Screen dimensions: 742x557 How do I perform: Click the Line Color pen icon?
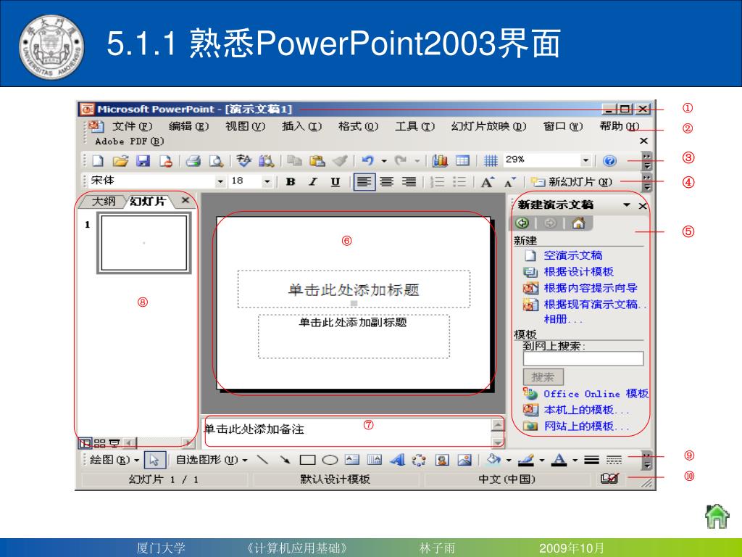(526, 459)
